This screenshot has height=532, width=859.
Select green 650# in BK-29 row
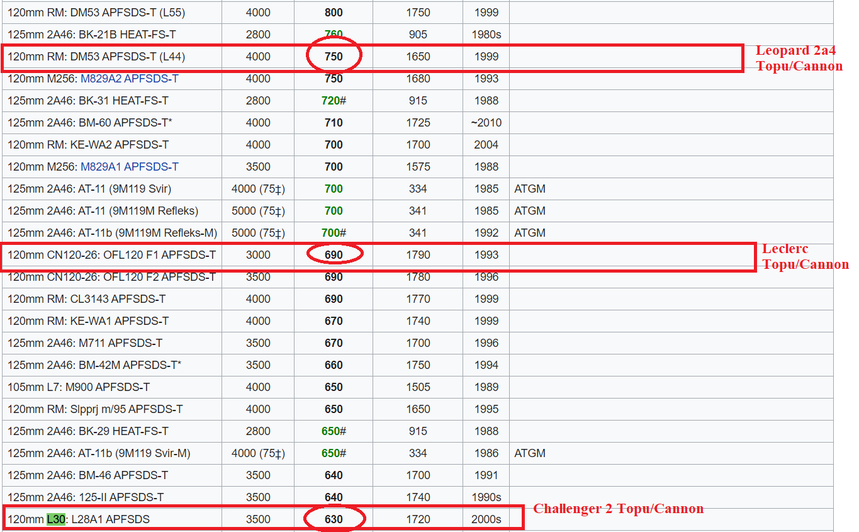tap(334, 431)
